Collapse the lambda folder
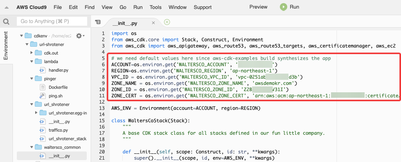The width and height of the screenshot is (401, 162). (32, 62)
